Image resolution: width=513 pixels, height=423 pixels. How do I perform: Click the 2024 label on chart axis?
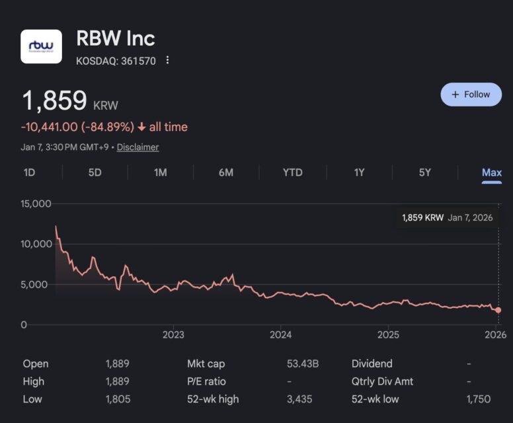280,334
